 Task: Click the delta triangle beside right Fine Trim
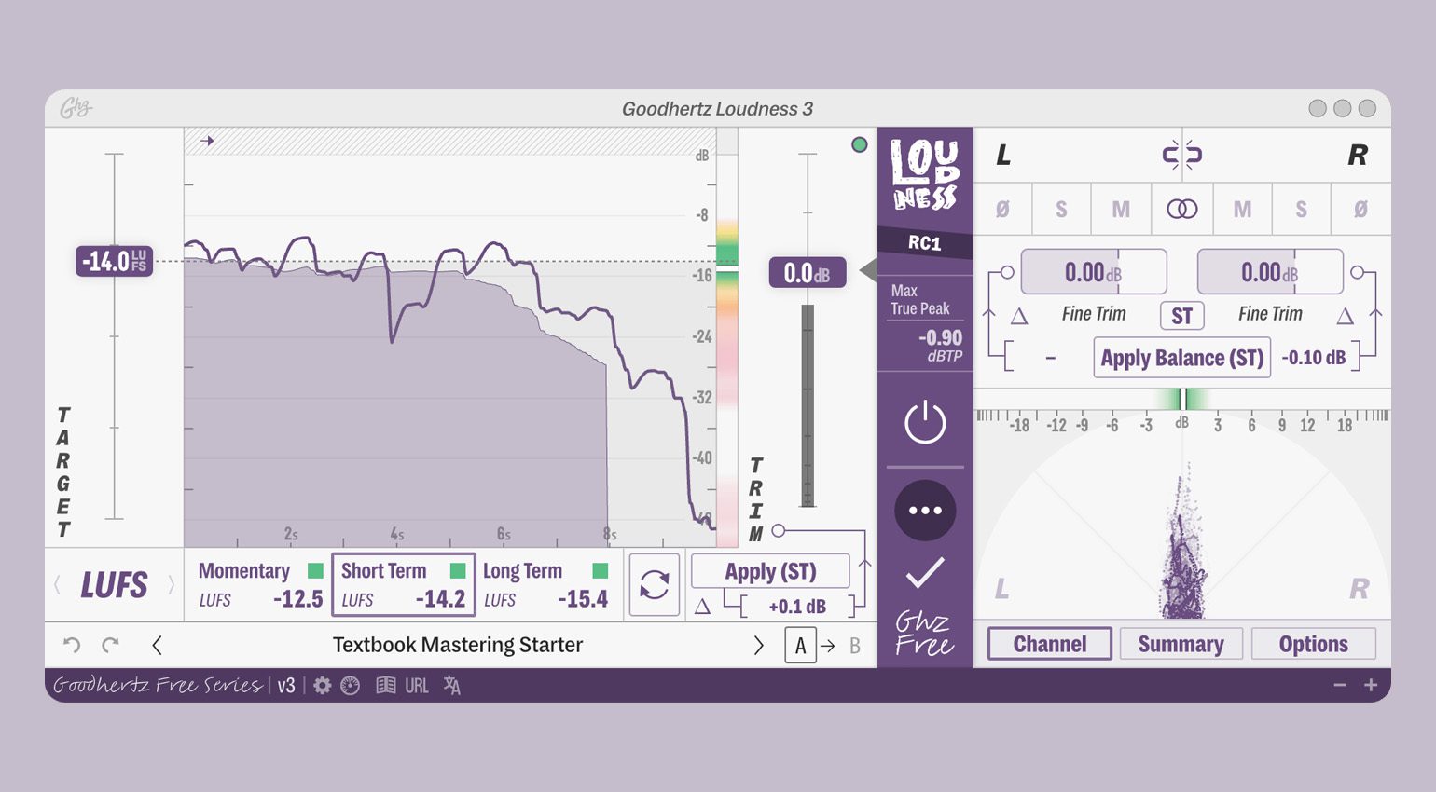[1345, 317]
